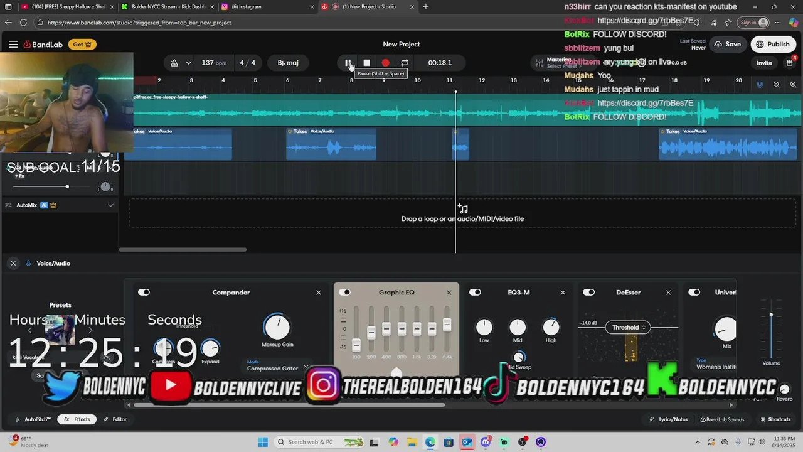The height and width of the screenshot is (452, 803).
Task: Toggle the Universal reverb effect switch
Action: tap(694, 293)
